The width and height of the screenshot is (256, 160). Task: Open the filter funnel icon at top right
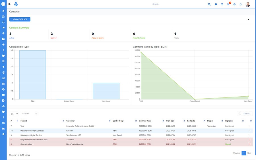coord(249,19)
